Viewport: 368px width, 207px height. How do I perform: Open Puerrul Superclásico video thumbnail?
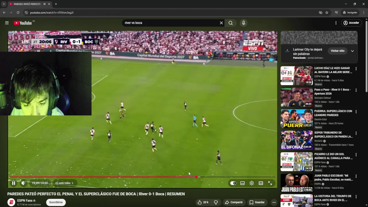tap(297, 118)
